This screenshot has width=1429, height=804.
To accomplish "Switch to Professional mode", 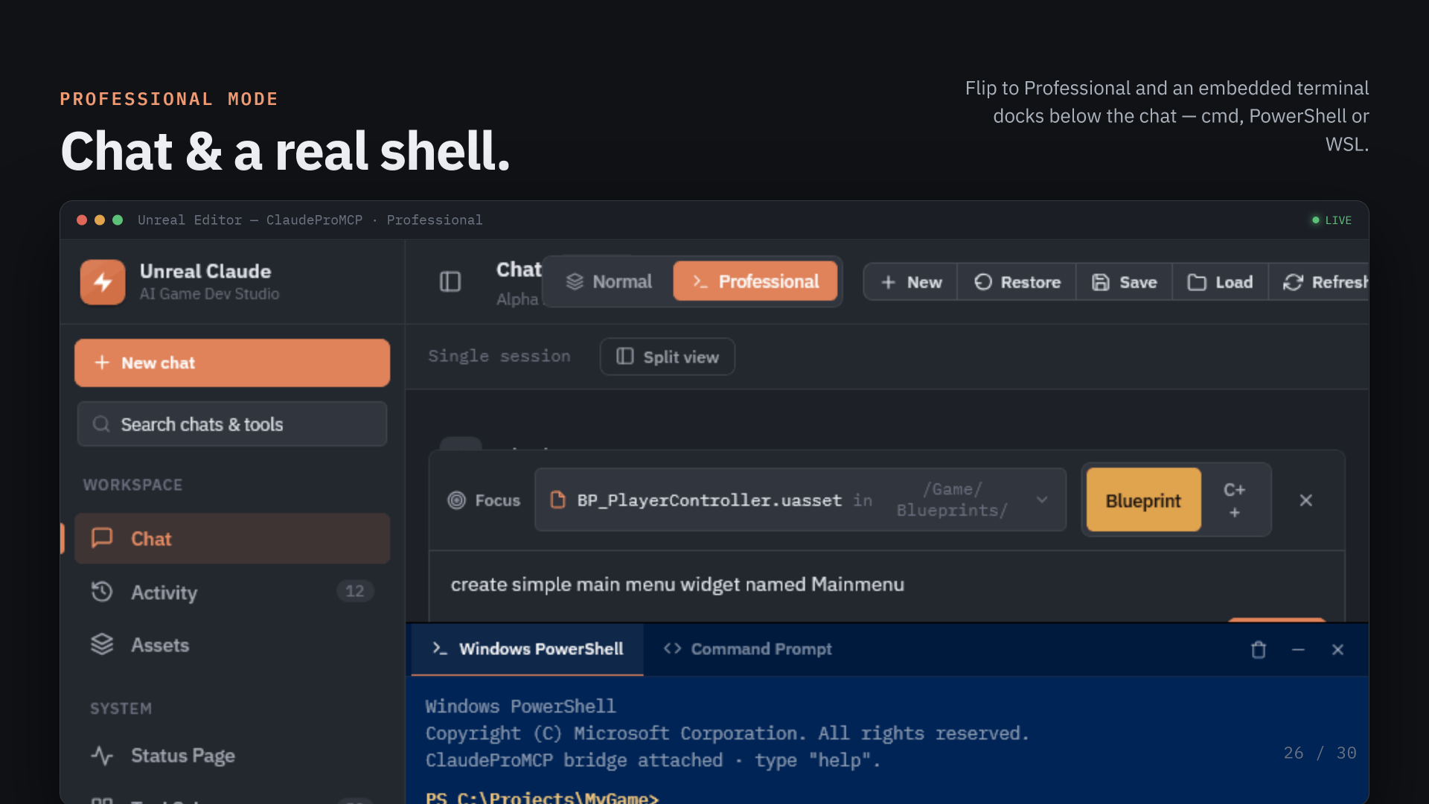I will coord(755,281).
